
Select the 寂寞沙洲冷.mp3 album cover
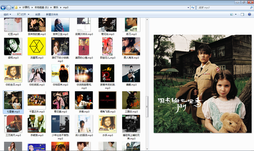point(84,25)
